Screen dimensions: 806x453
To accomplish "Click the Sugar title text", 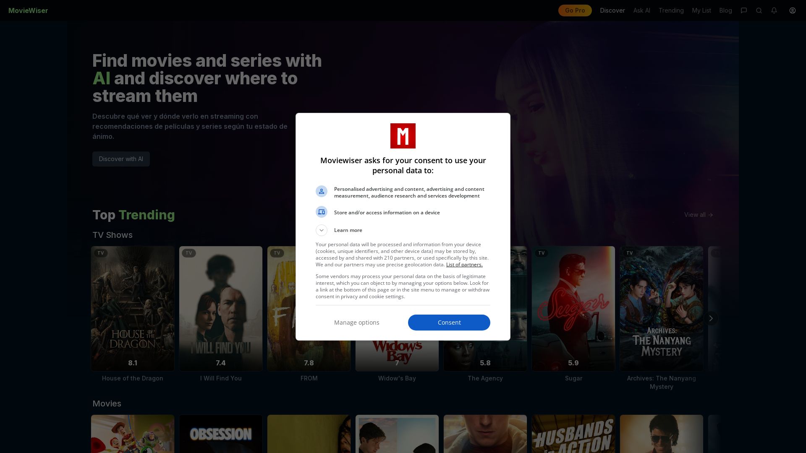I will click(x=573, y=378).
